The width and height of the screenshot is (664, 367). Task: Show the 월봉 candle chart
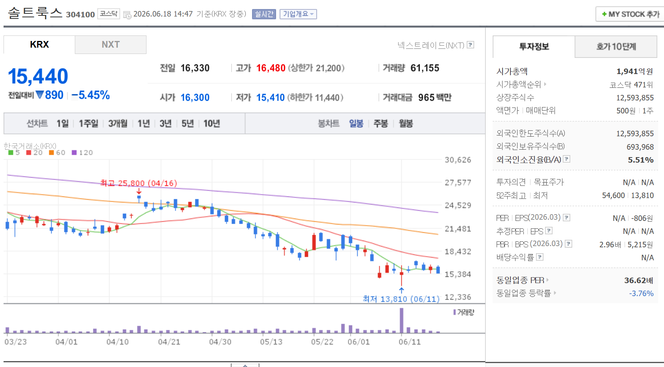[406, 124]
